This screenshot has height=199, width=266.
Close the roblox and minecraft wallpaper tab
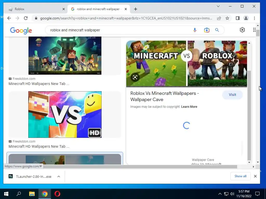tap(126, 9)
